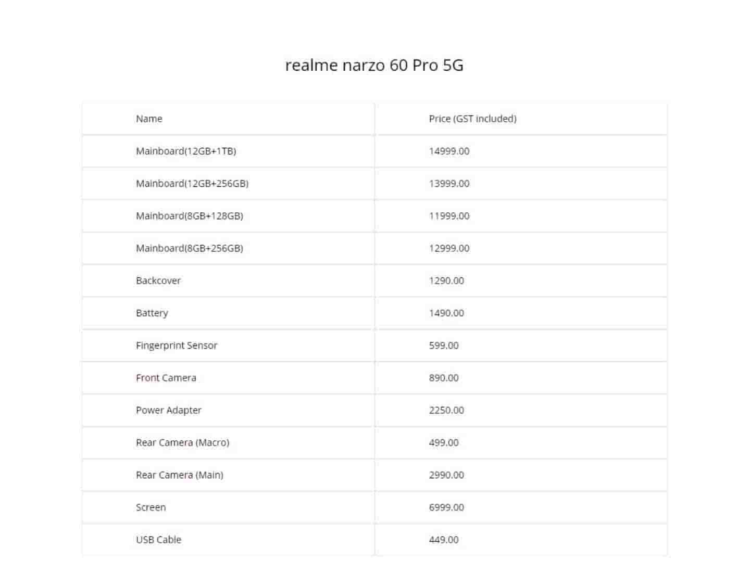750x562 pixels.
Task: Select the USB Cable name cell
Action: (x=159, y=540)
